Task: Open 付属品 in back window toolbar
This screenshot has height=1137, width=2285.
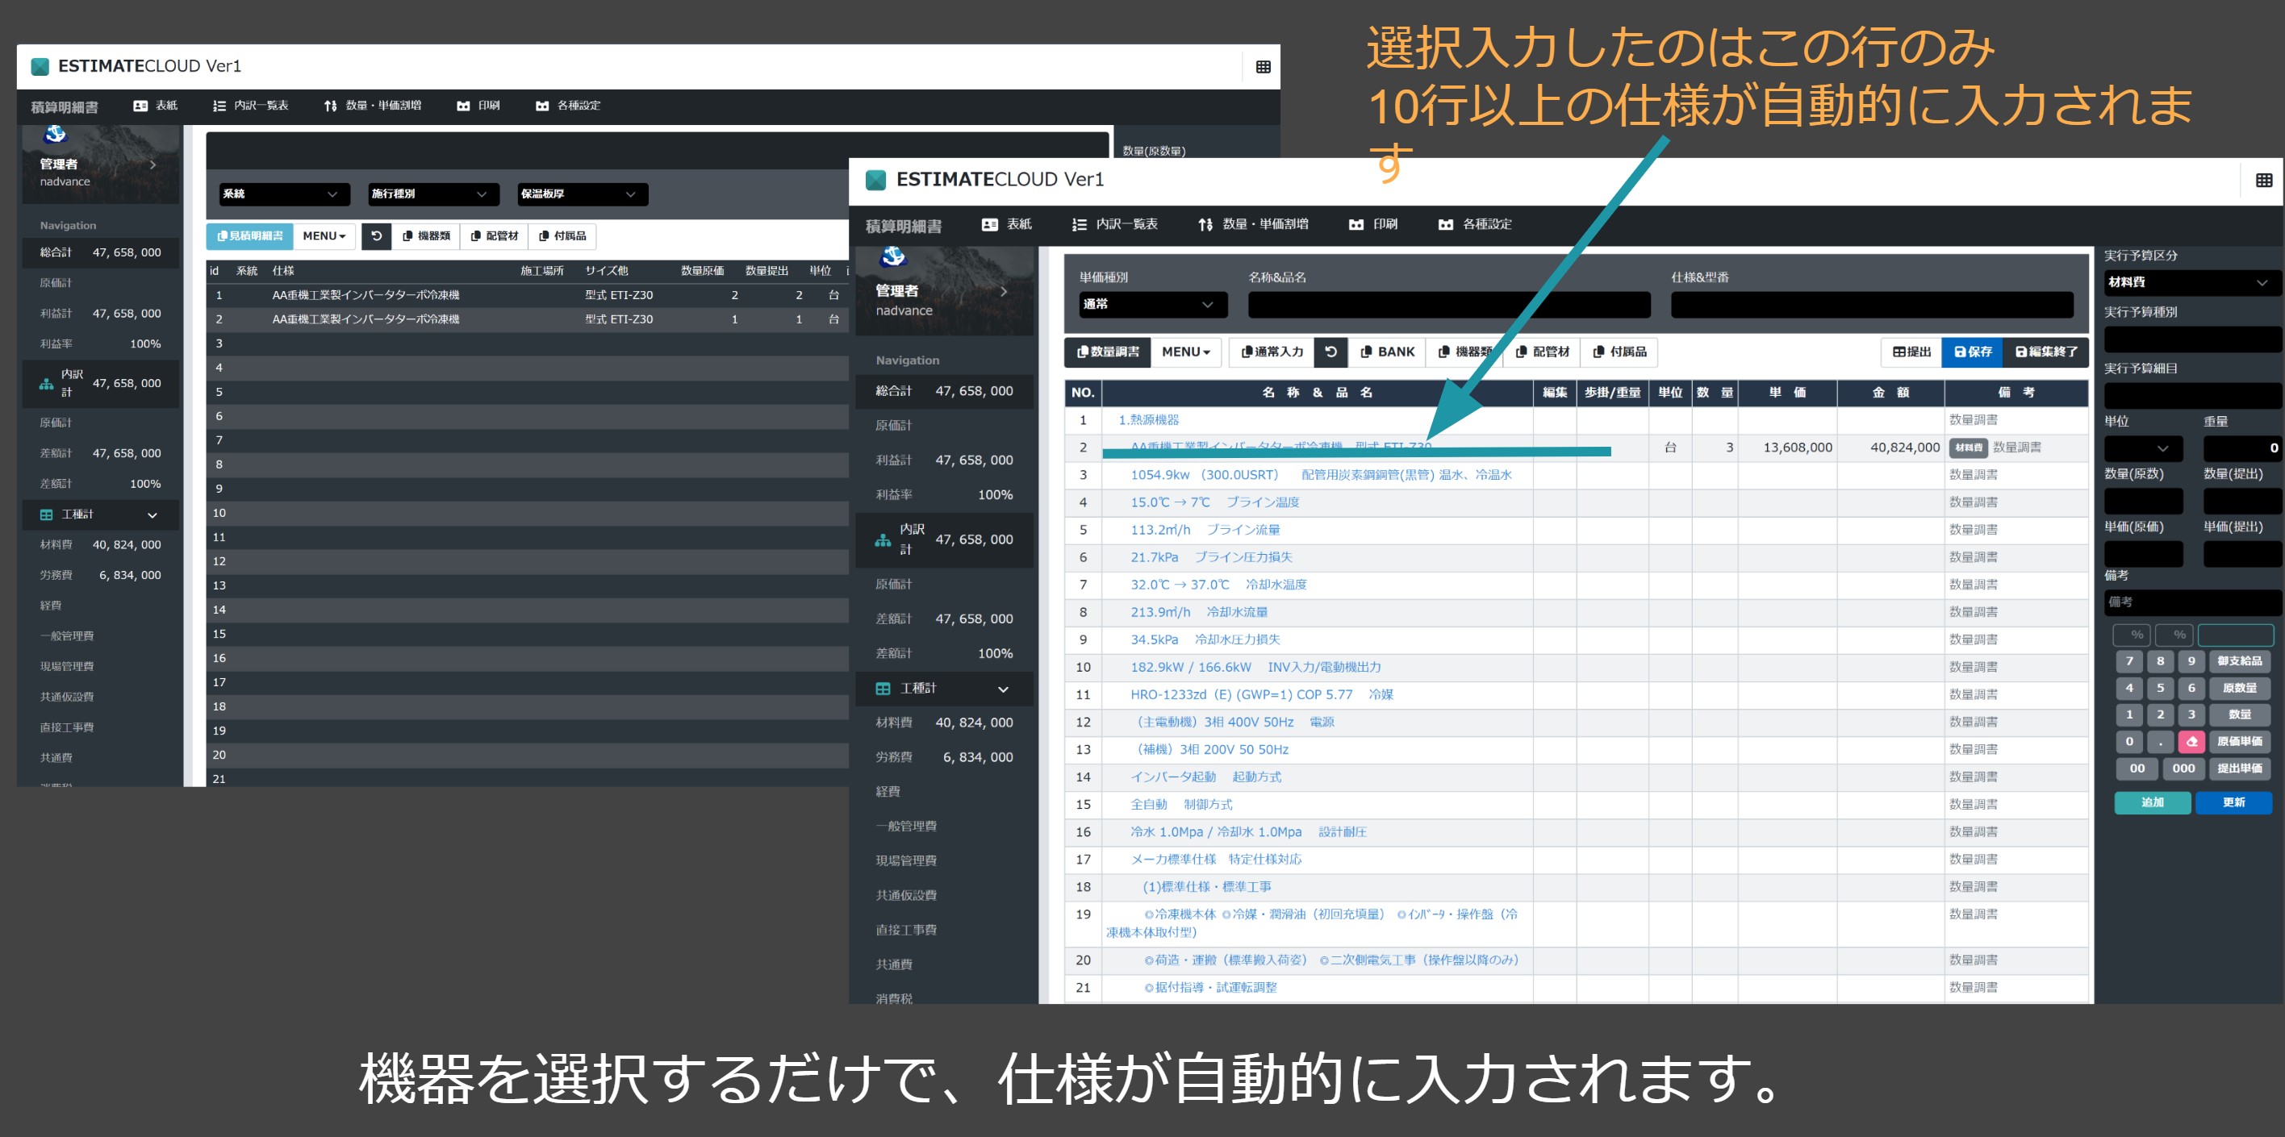Action: [562, 235]
